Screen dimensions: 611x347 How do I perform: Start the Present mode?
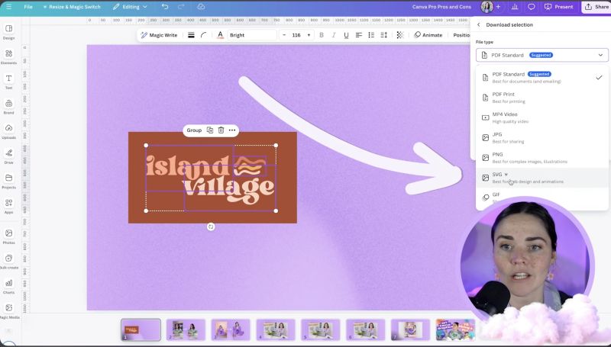[559, 7]
